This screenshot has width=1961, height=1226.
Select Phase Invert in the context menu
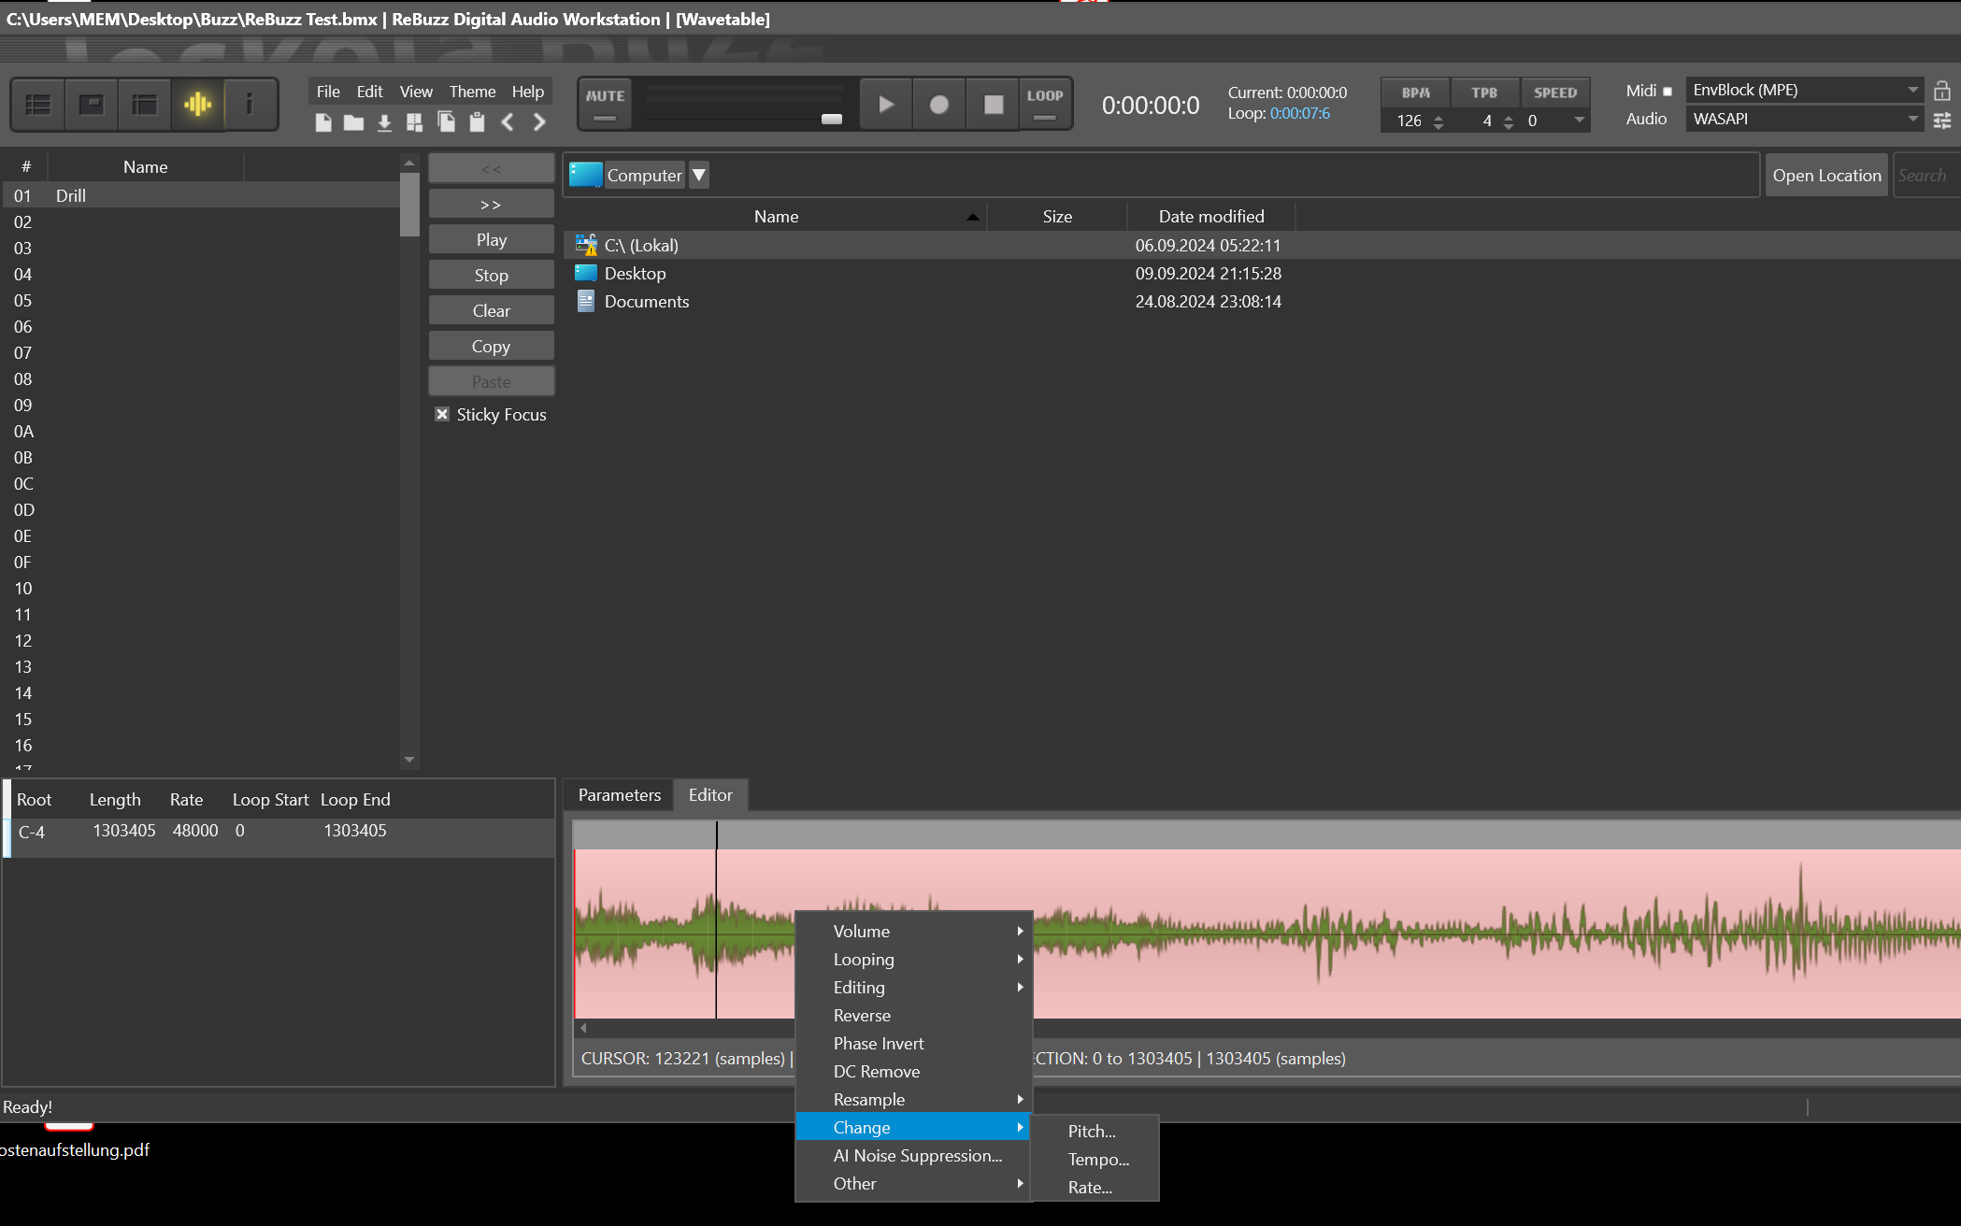(913, 1044)
